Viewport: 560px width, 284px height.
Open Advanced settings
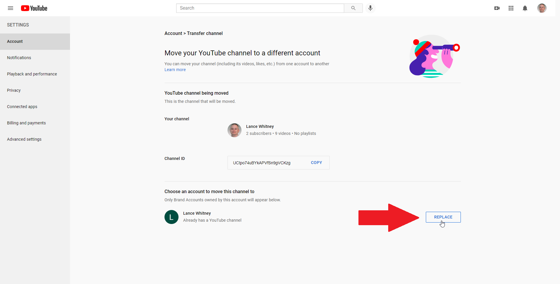(35, 139)
